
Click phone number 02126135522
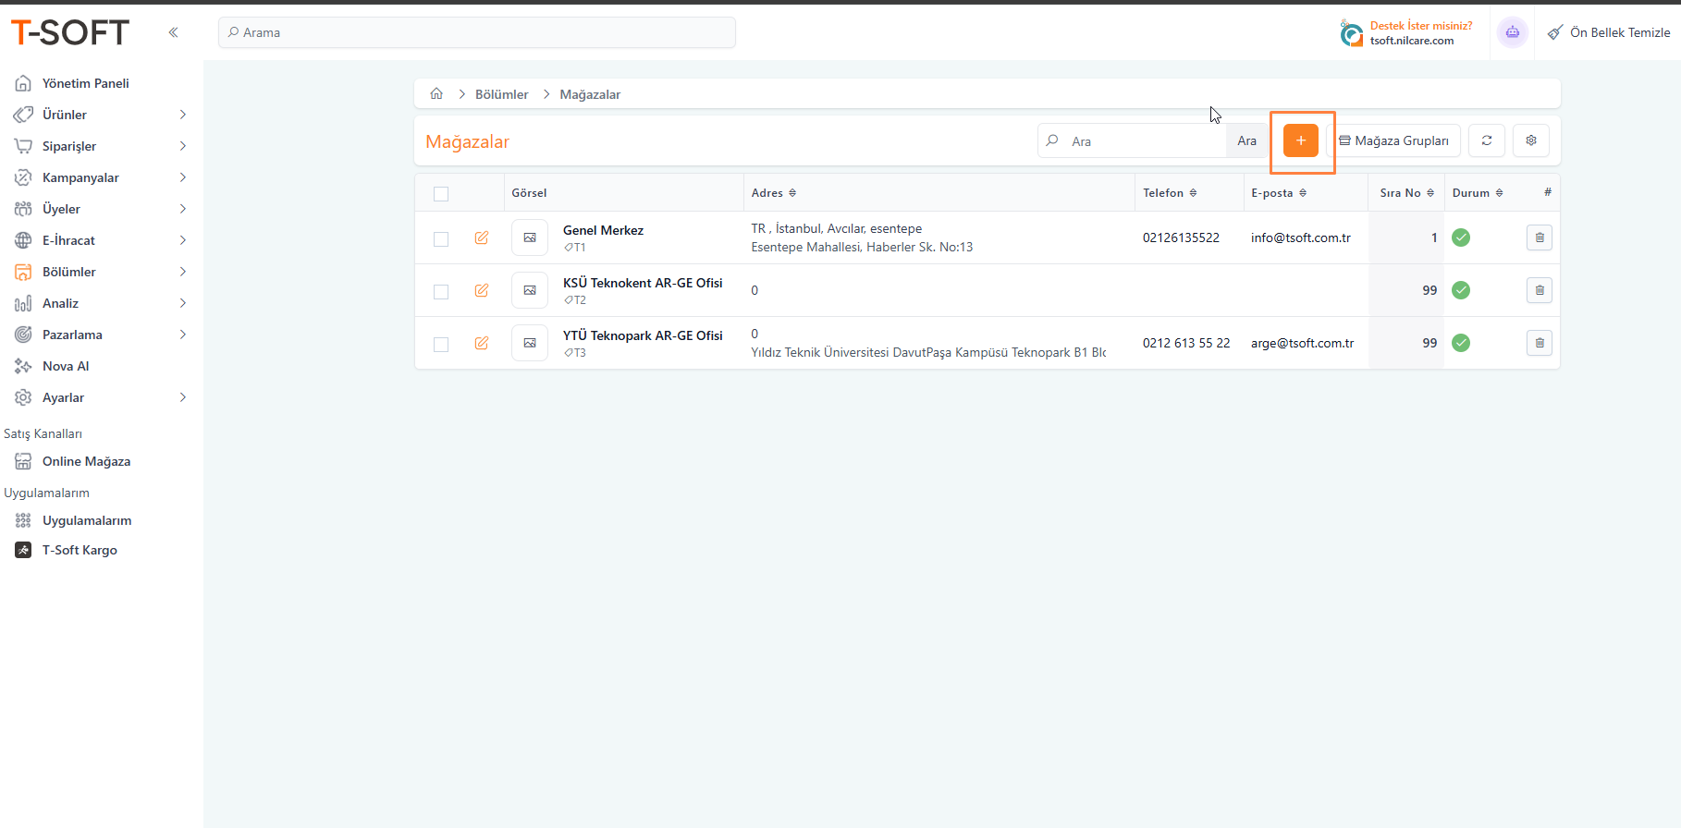point(1181,237)
